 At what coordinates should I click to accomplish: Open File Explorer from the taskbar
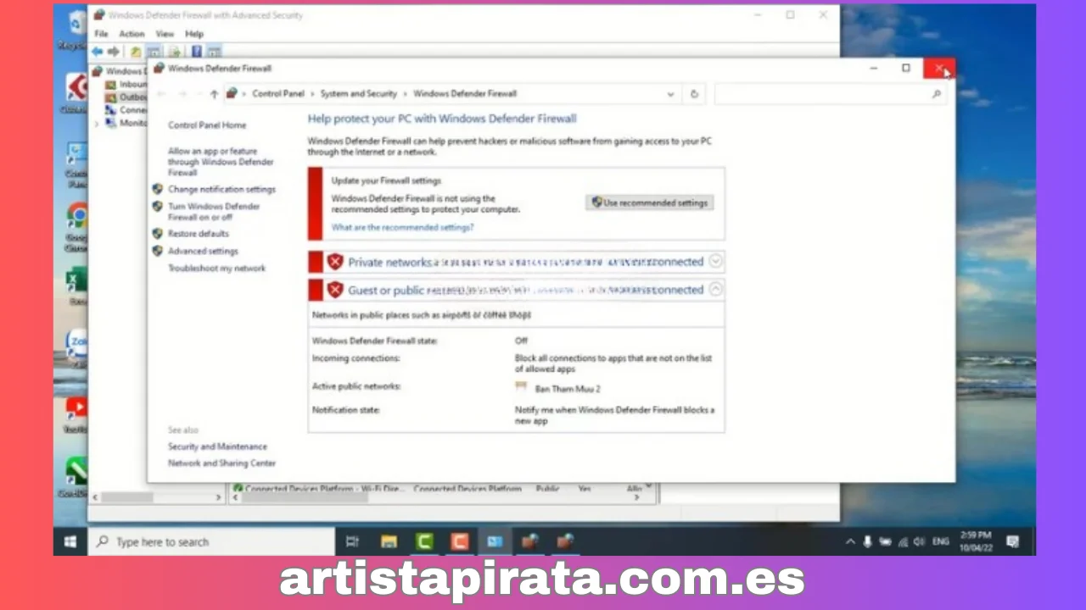point(389,541)
